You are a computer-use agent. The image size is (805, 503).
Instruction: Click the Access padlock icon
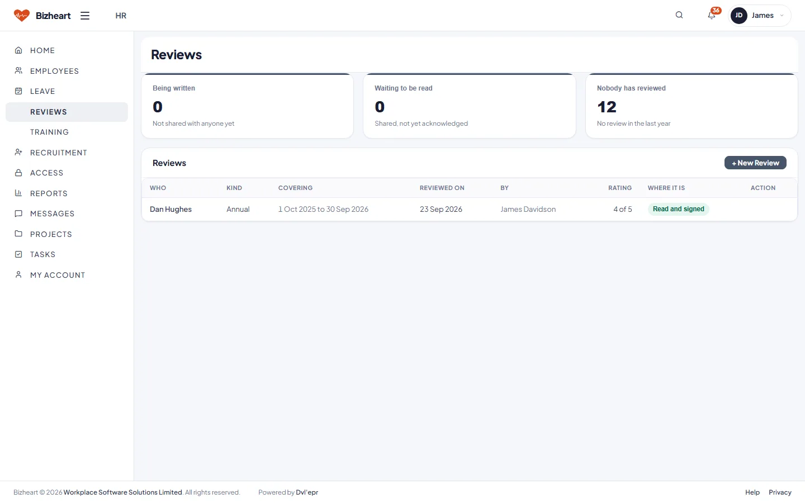18,173
